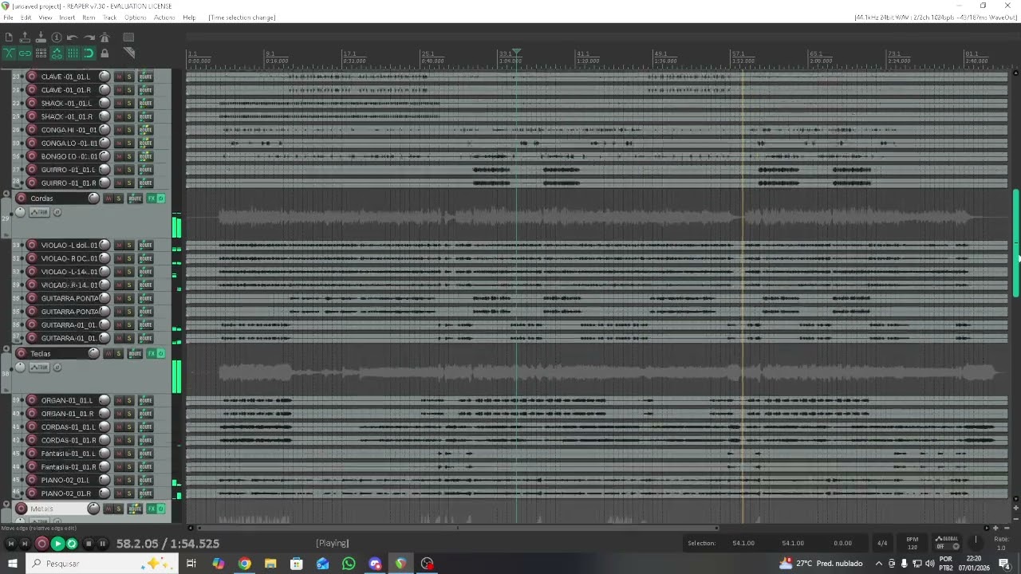Adjust pan knob under Teclas track
This screenshot has width=1021, height=574.
point(21,368)
